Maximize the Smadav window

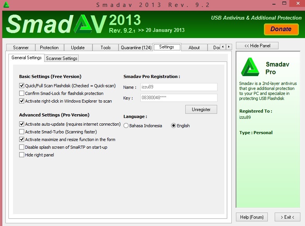[x=284, y=3]
